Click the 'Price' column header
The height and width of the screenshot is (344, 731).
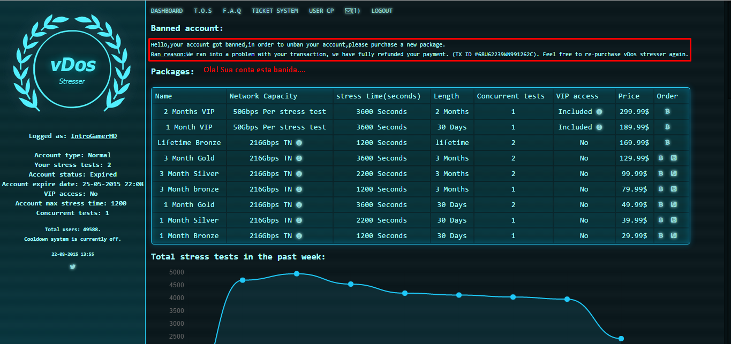(x=629, y=96)
